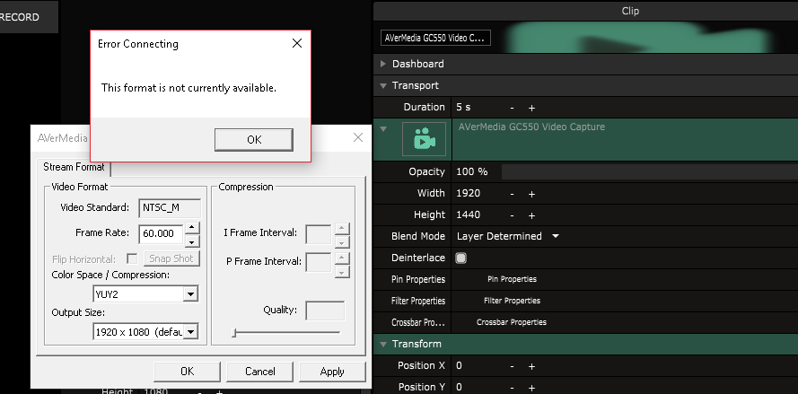Increase the Width value with plus
The height and width of the screenshot is (394, 798).
point(531,194)
